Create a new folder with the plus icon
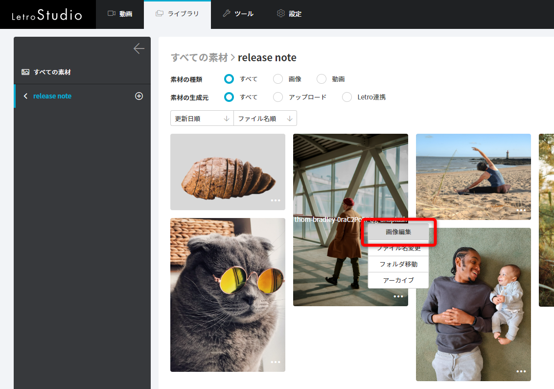 tap(138, 96)
